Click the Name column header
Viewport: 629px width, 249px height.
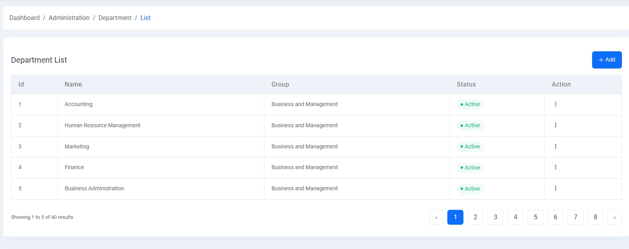pos(73,85)
